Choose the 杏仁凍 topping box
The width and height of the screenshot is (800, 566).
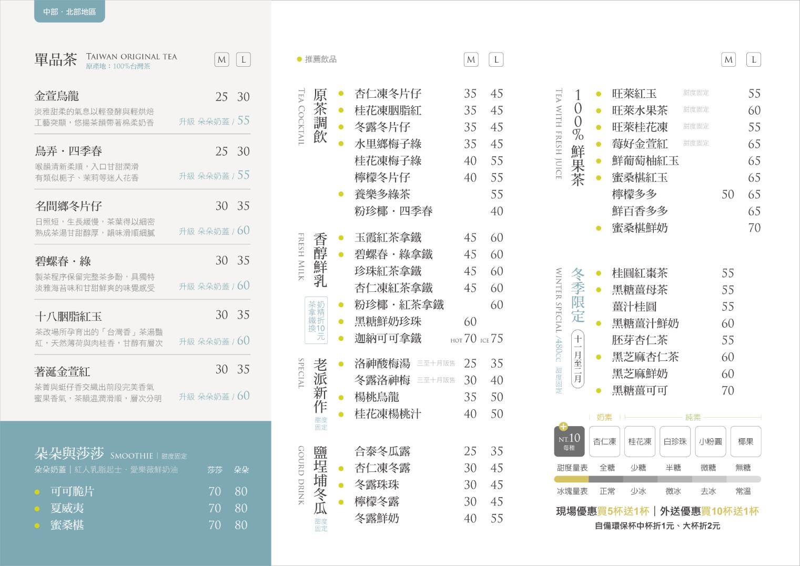(x=604, y=441)
